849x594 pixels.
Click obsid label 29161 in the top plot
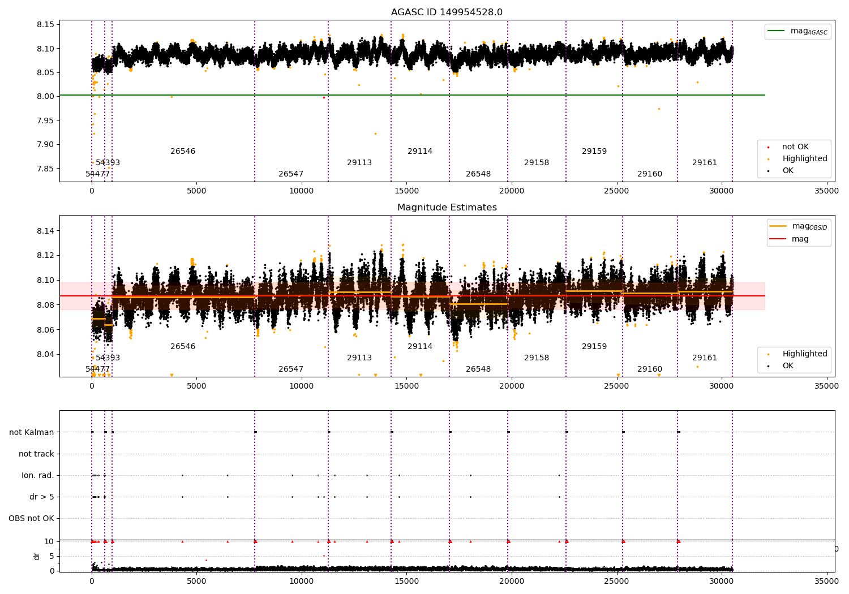tap(705, 163)
